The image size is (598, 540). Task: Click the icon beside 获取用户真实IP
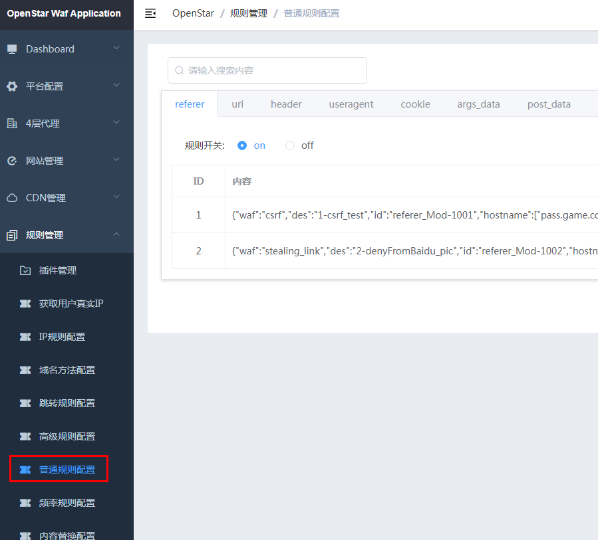(25, 304)
